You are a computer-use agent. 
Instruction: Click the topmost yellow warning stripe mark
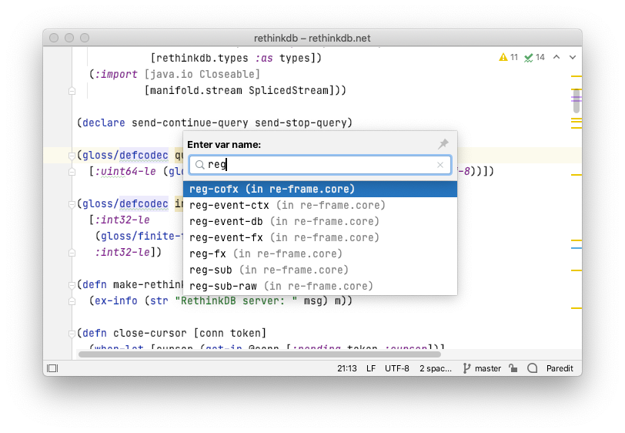[x=576, y=76]
